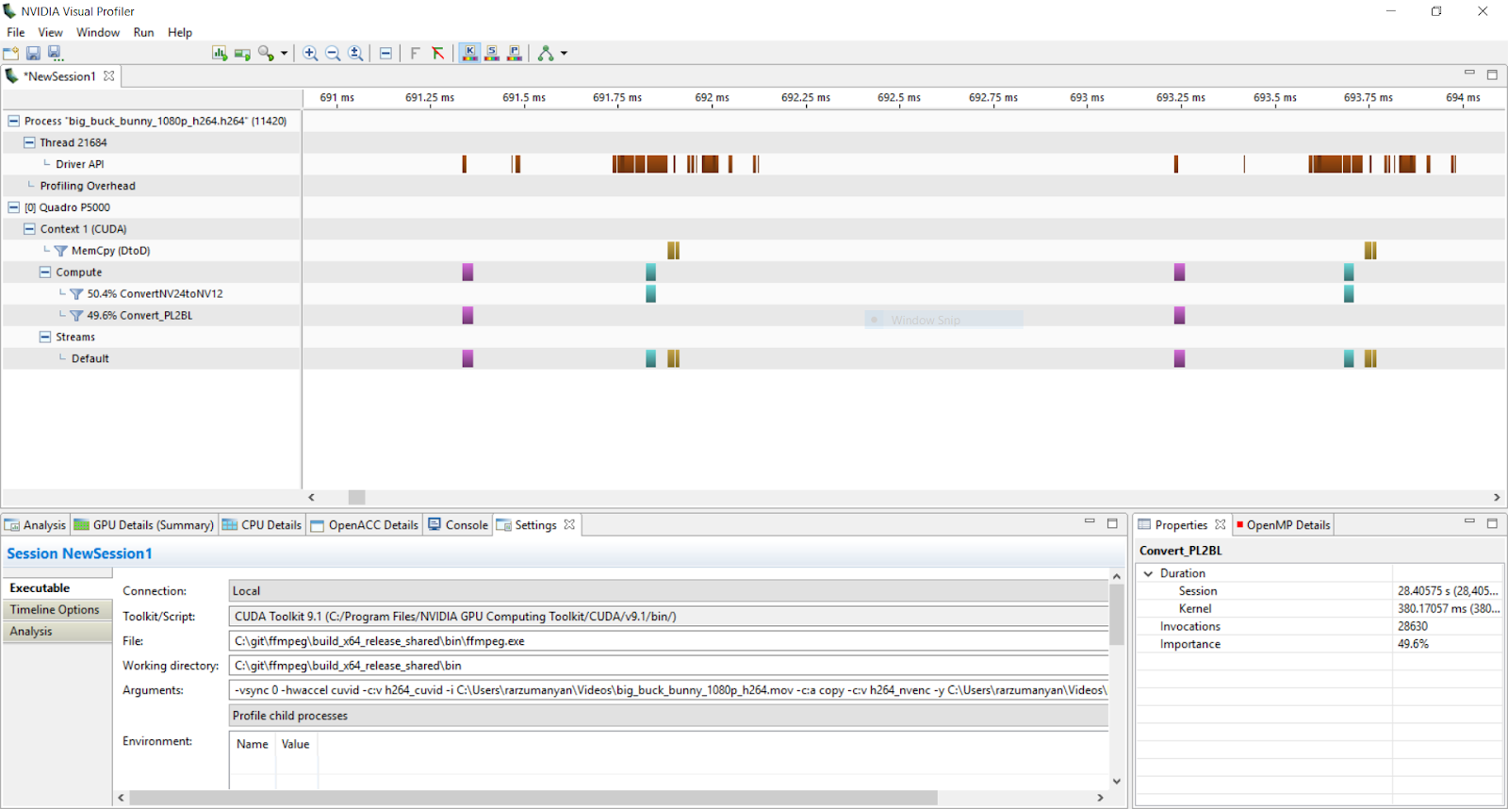Zoom out of the timeline

pos(333,54)
